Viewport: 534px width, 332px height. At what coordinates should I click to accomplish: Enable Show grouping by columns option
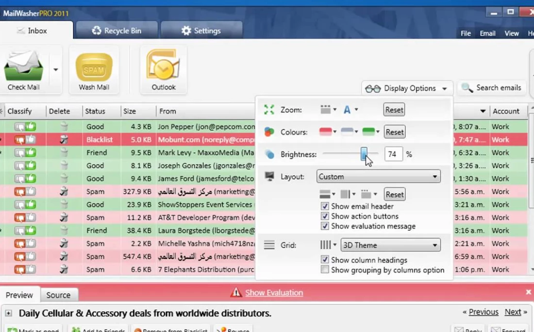point(325,270)
